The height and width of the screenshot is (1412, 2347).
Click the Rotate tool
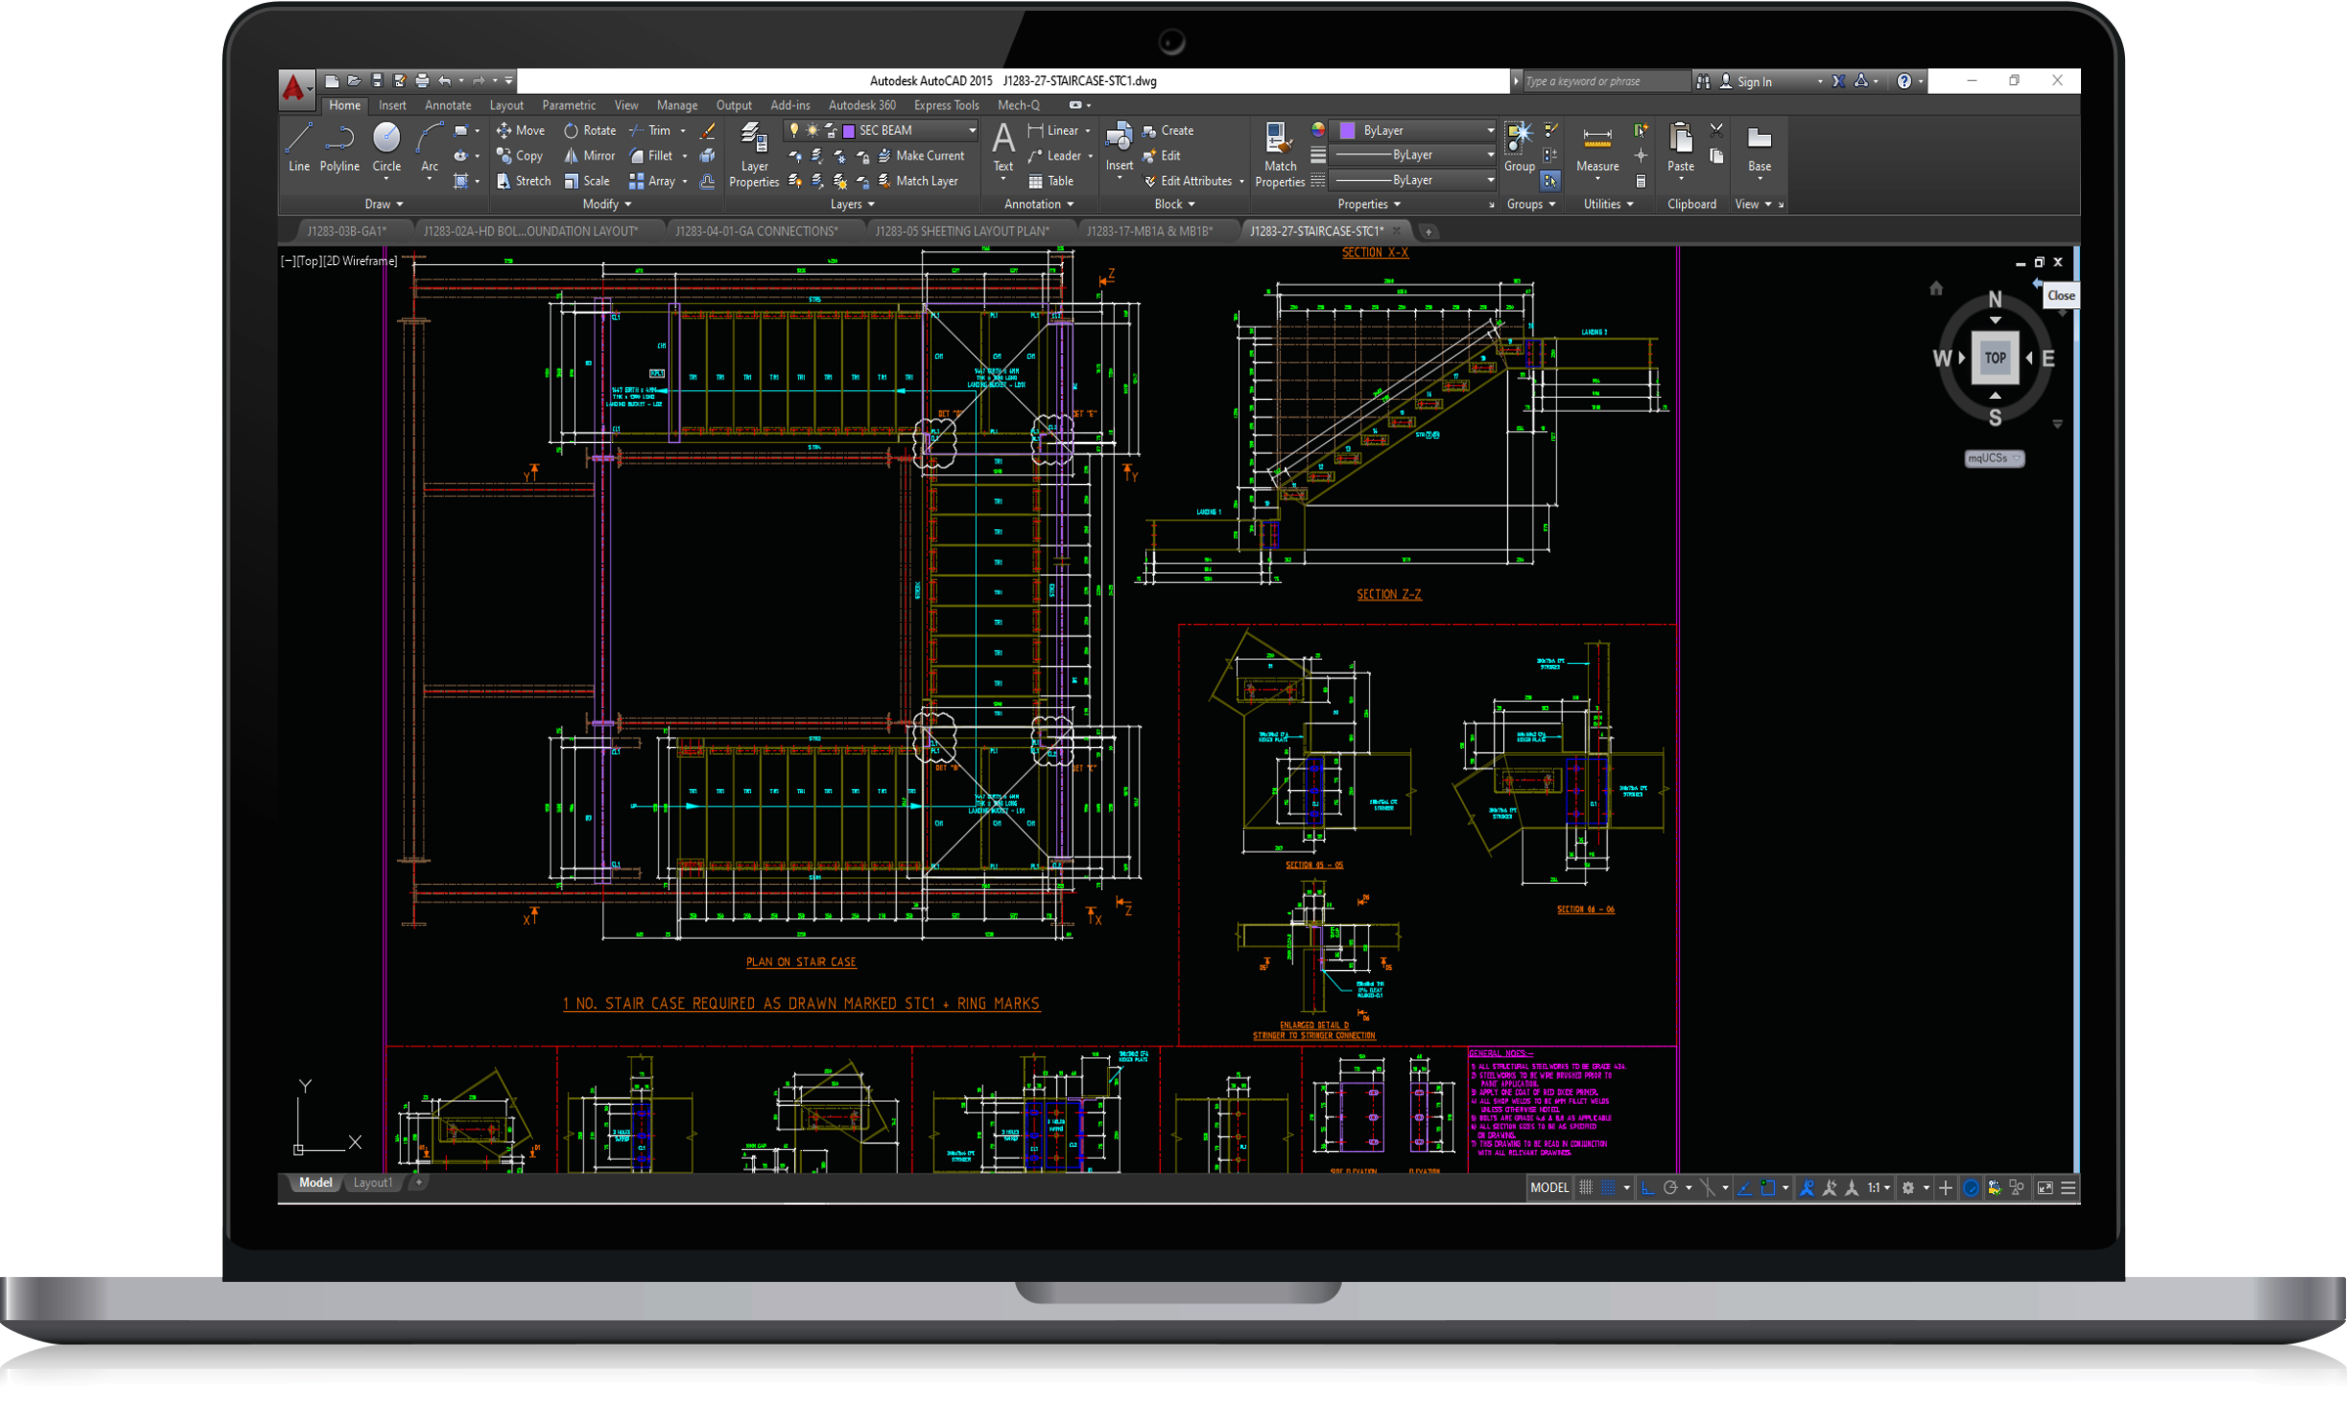(x=590, y=130)
